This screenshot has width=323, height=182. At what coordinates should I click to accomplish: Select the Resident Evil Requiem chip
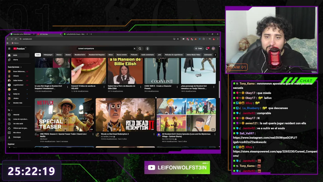pyautogui.click(x=97, y=55)
